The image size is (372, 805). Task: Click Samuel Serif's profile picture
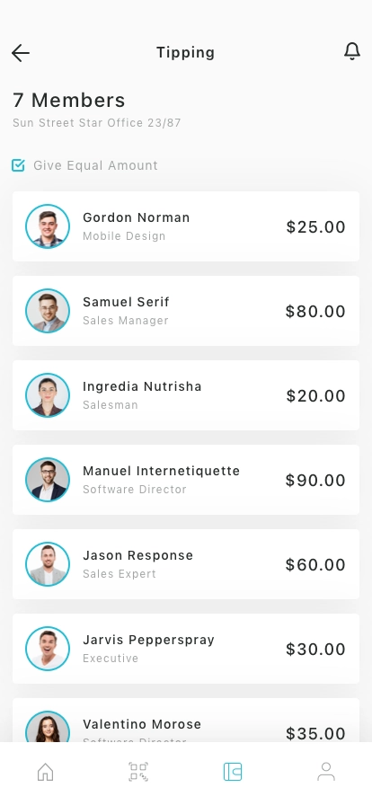(48, 311)
